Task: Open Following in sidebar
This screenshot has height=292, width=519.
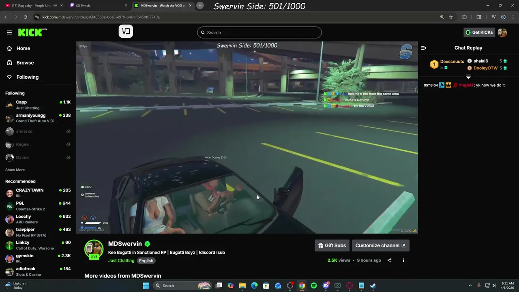Action: (x=27, y=77)
